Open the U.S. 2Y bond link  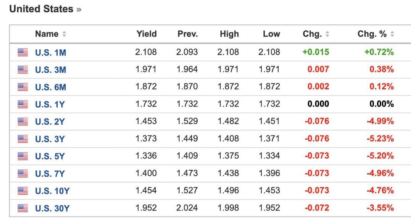pos(50,122)
